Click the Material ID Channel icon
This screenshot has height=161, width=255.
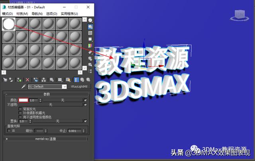pos(60,80)
